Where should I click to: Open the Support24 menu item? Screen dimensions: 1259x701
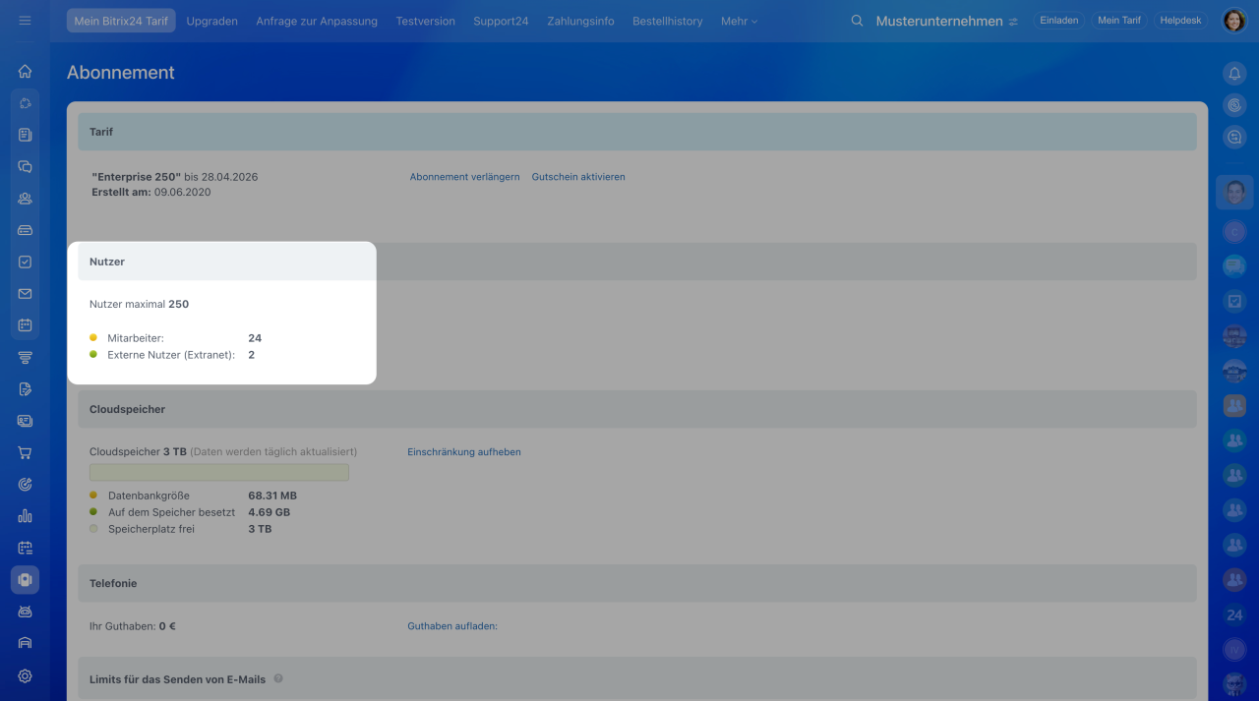tap(501, 21)
